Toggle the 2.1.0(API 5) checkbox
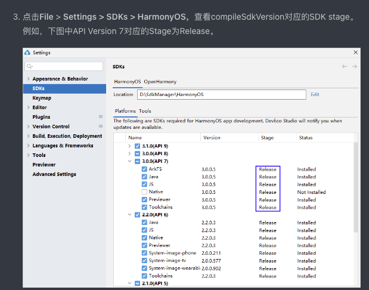The image size is (369, 290). [x=138, y=283]
